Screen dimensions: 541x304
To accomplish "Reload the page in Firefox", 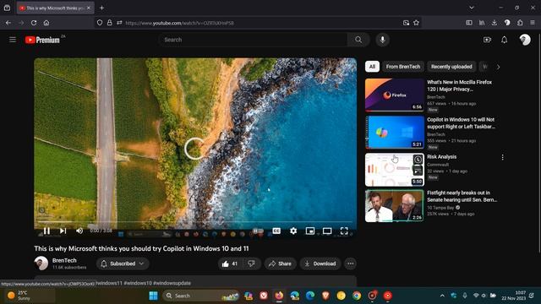I will (x=34, y=23).
